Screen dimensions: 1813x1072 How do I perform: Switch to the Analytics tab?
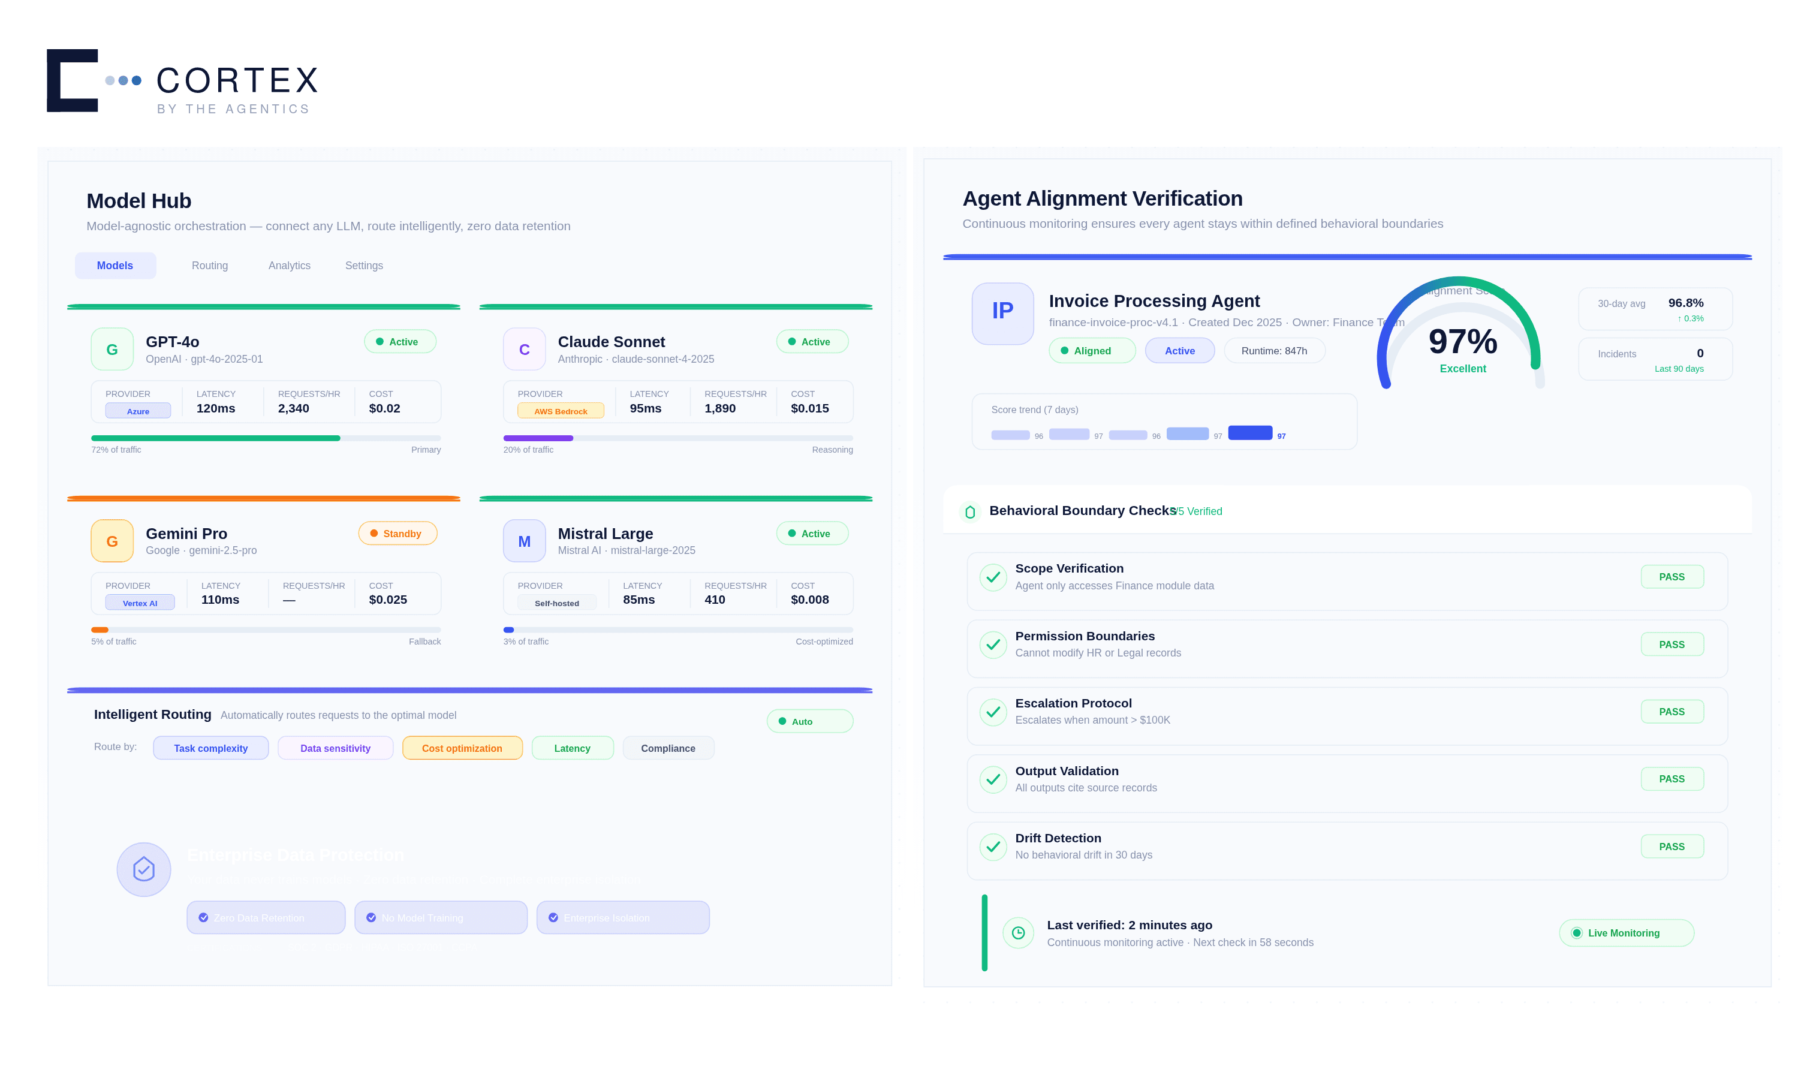289,265
